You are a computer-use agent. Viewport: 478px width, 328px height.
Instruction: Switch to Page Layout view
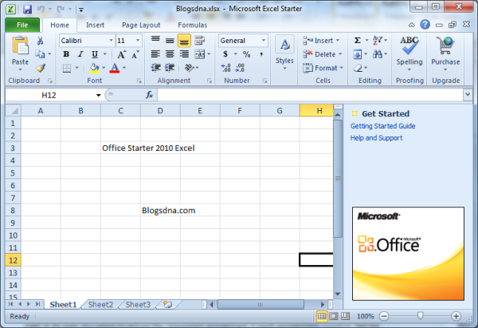click(334, 316)
